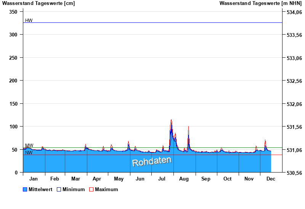Click the NW low water label
This screenshot has width=305, height=209.
[29, 153]
